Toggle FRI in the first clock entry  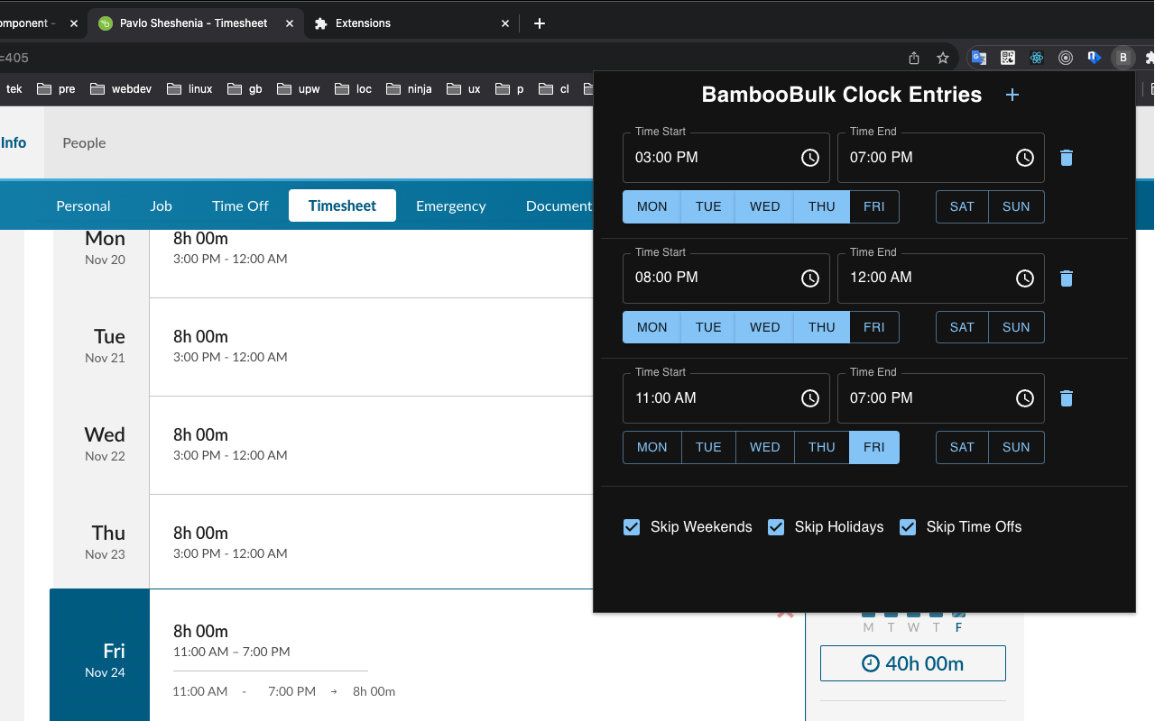(873, 206)
